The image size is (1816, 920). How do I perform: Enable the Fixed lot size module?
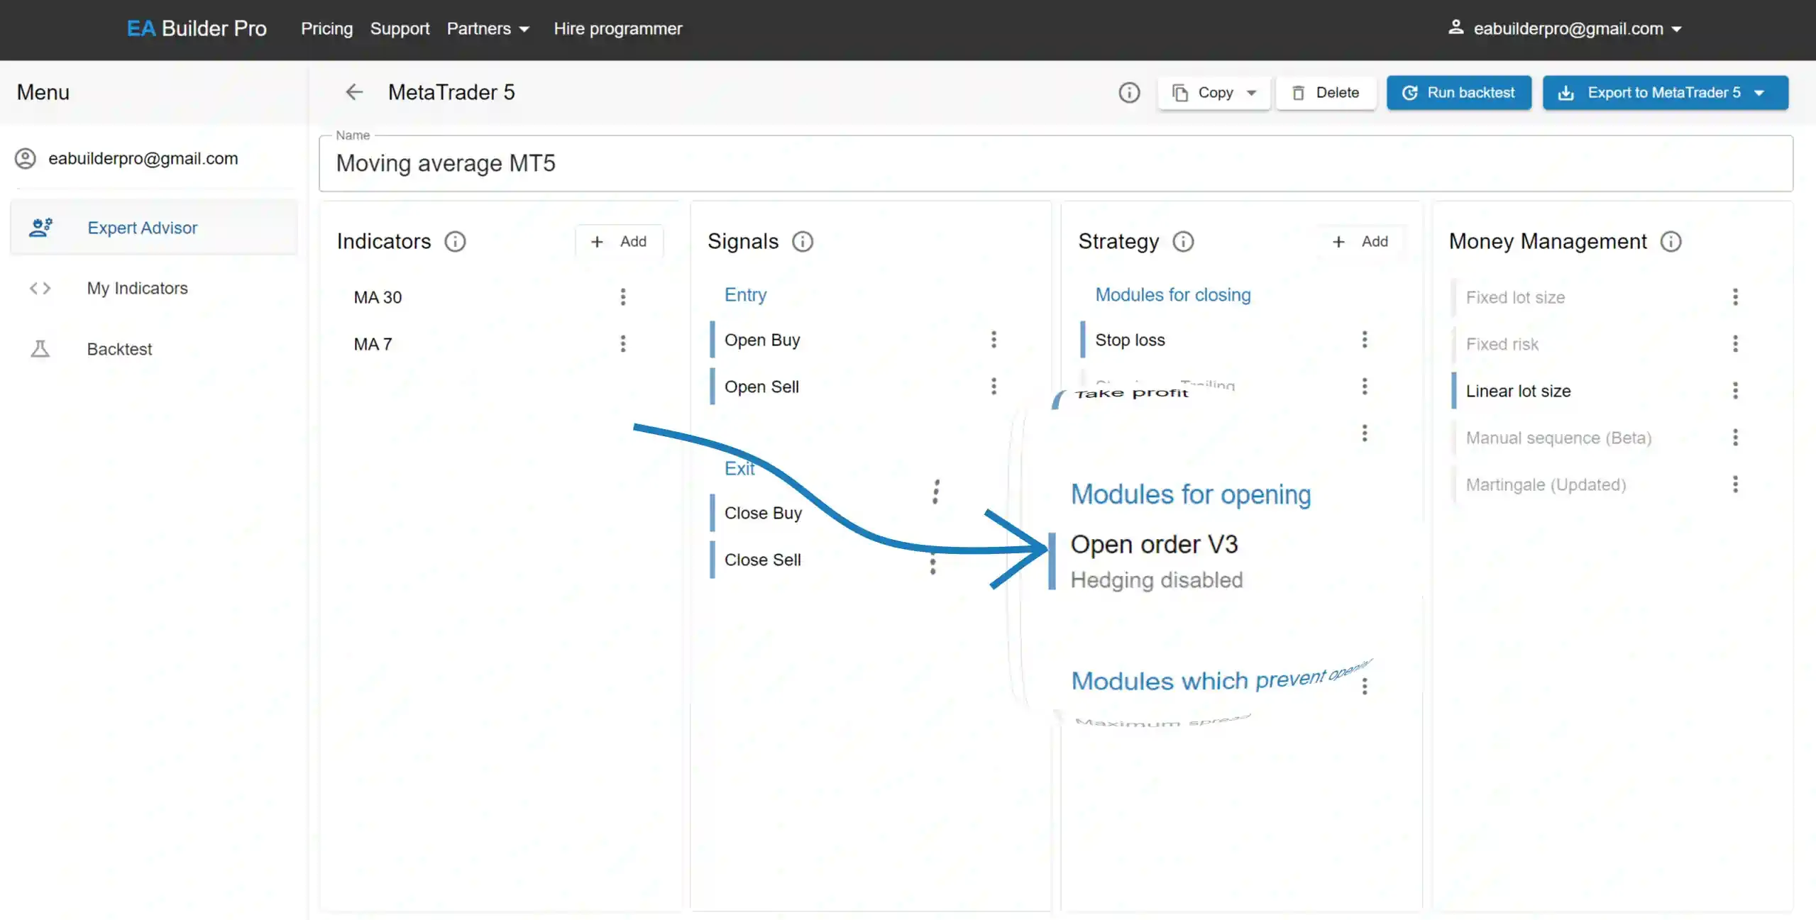[1515, 297]
